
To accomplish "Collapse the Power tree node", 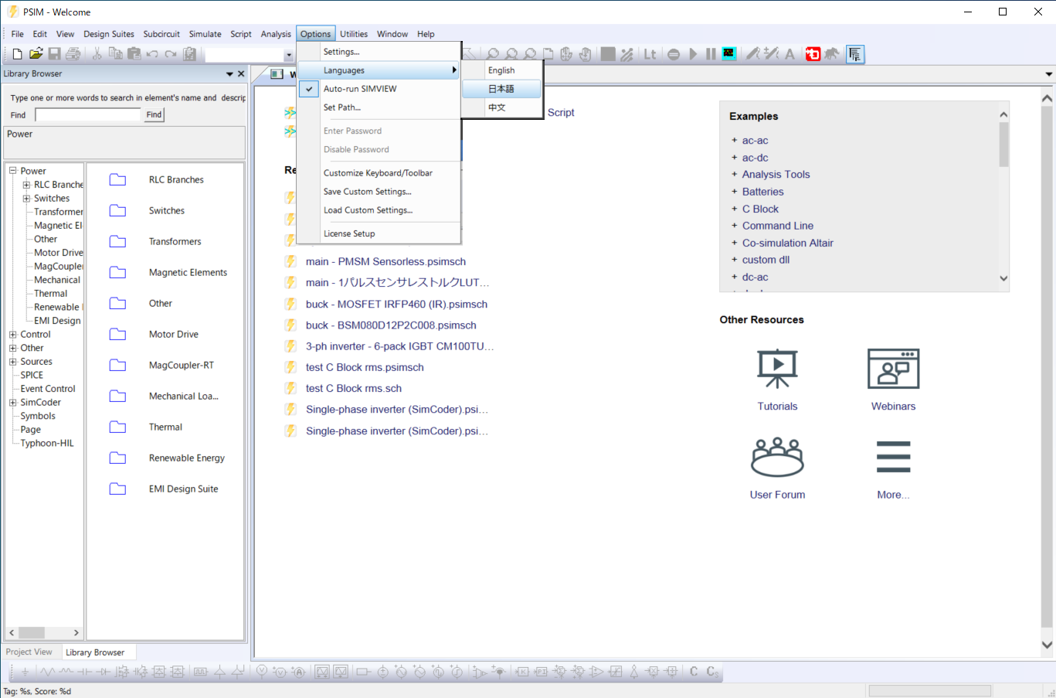I will (13, 171).
